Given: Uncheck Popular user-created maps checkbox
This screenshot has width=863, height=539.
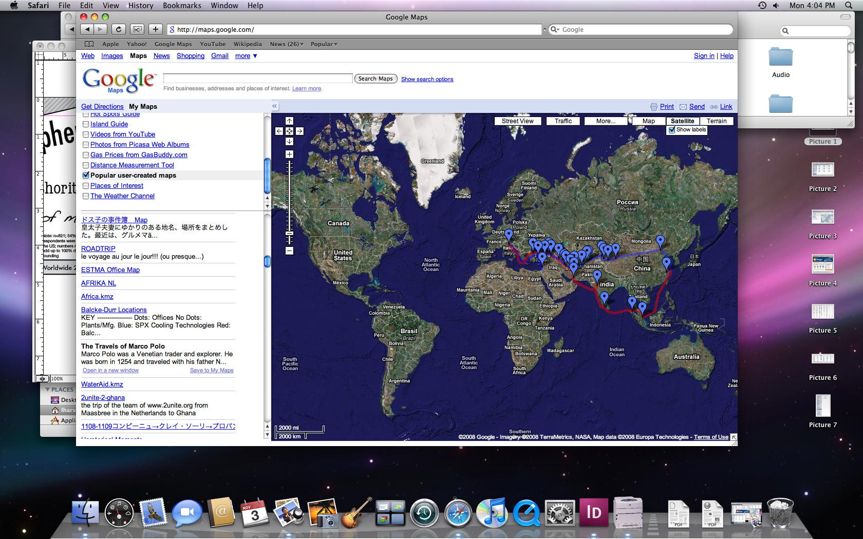Looking at the screenshot, I should point(86,176).
